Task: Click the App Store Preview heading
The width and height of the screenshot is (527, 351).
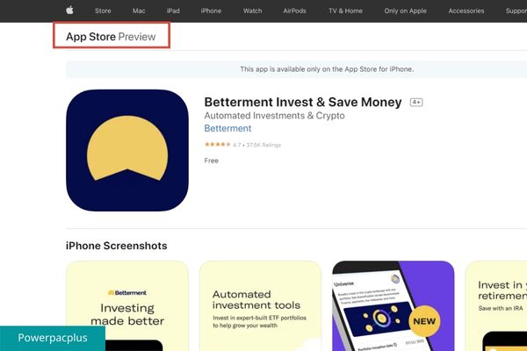Action: point(111,36)
